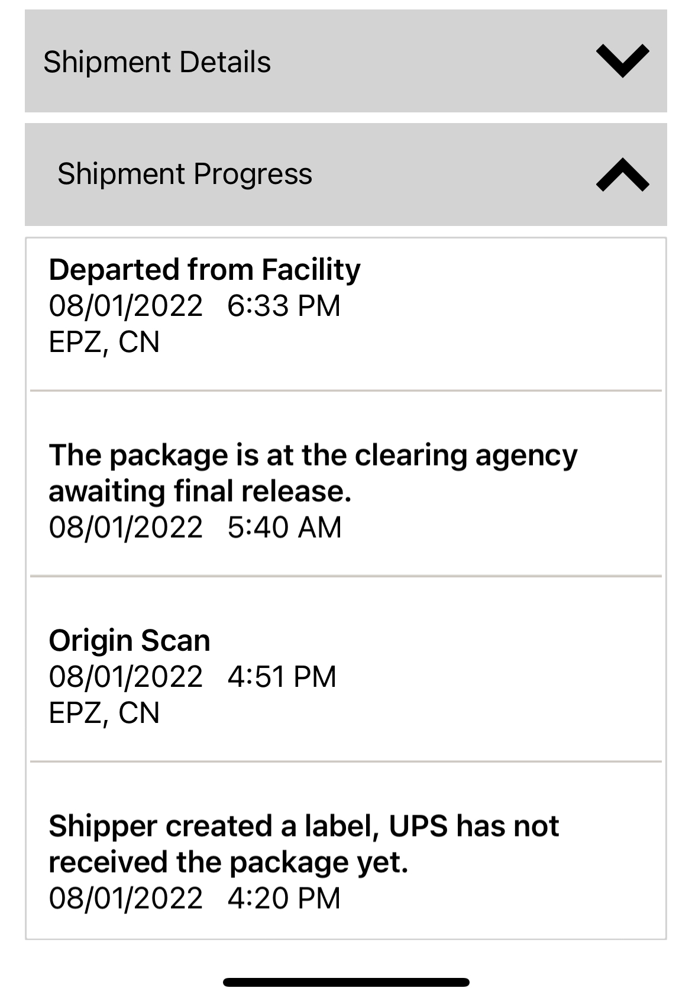
Task: Tap the 08/01/2022 date under Origin Scan
Action: click(x=125, y=676)
